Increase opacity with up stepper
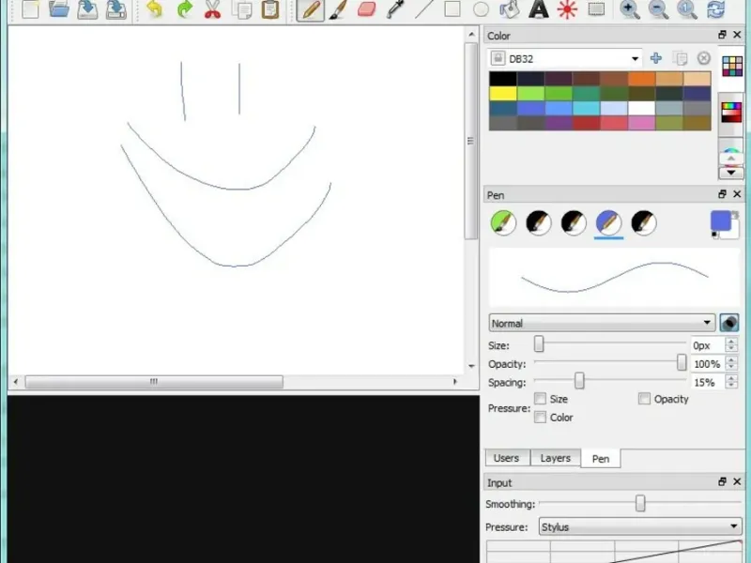The width and height of the screenshot is (751, 563). 731,360
